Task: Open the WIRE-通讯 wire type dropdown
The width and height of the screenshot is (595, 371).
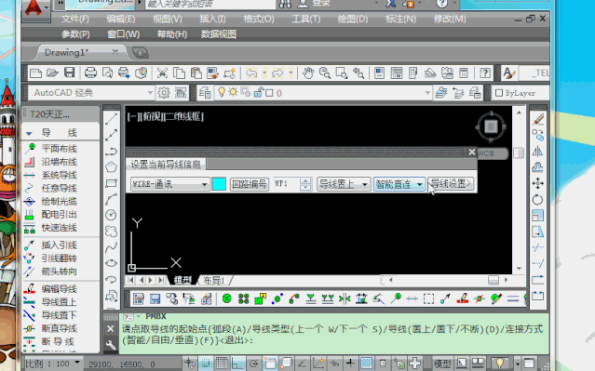Action: 170,184
